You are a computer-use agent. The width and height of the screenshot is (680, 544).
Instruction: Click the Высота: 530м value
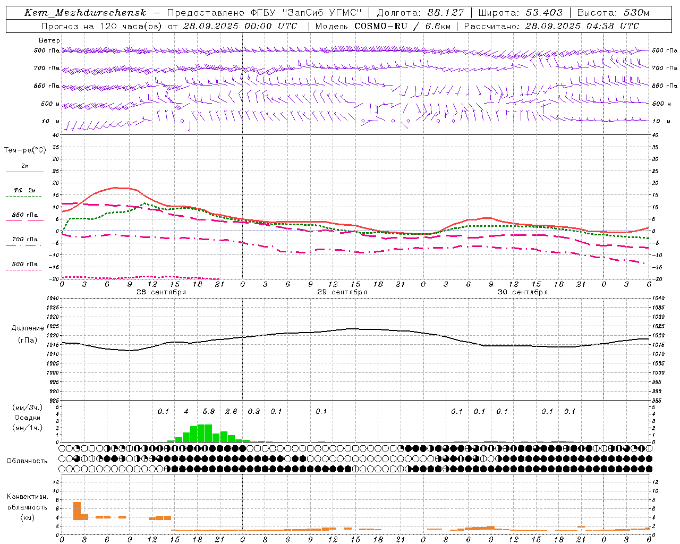(x=613, y=13)
